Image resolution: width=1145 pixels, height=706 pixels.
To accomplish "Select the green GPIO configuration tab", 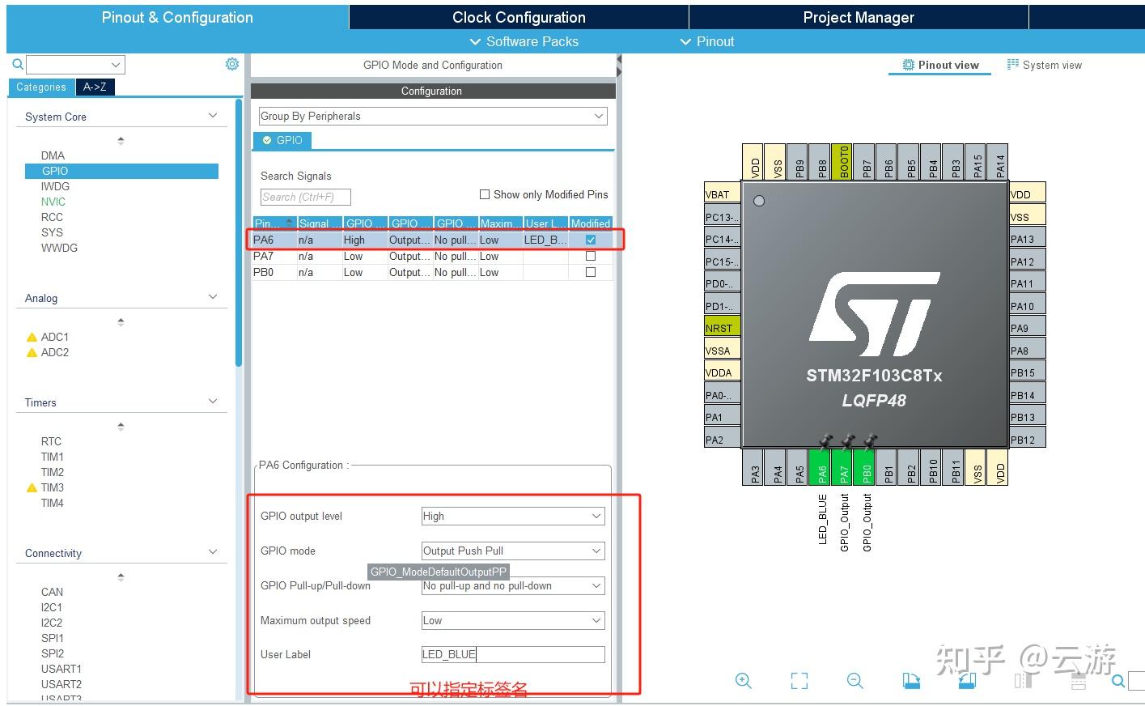I will point(282,140).
